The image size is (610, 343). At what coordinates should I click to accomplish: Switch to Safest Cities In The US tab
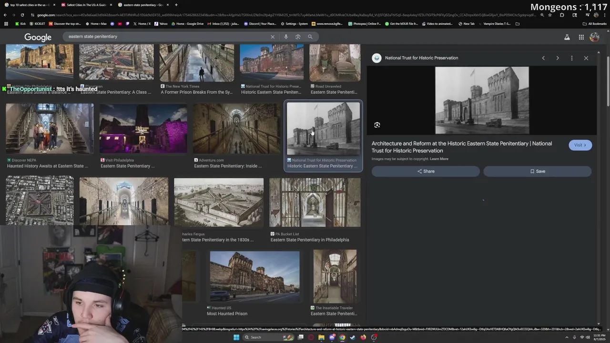coord(87,5)
